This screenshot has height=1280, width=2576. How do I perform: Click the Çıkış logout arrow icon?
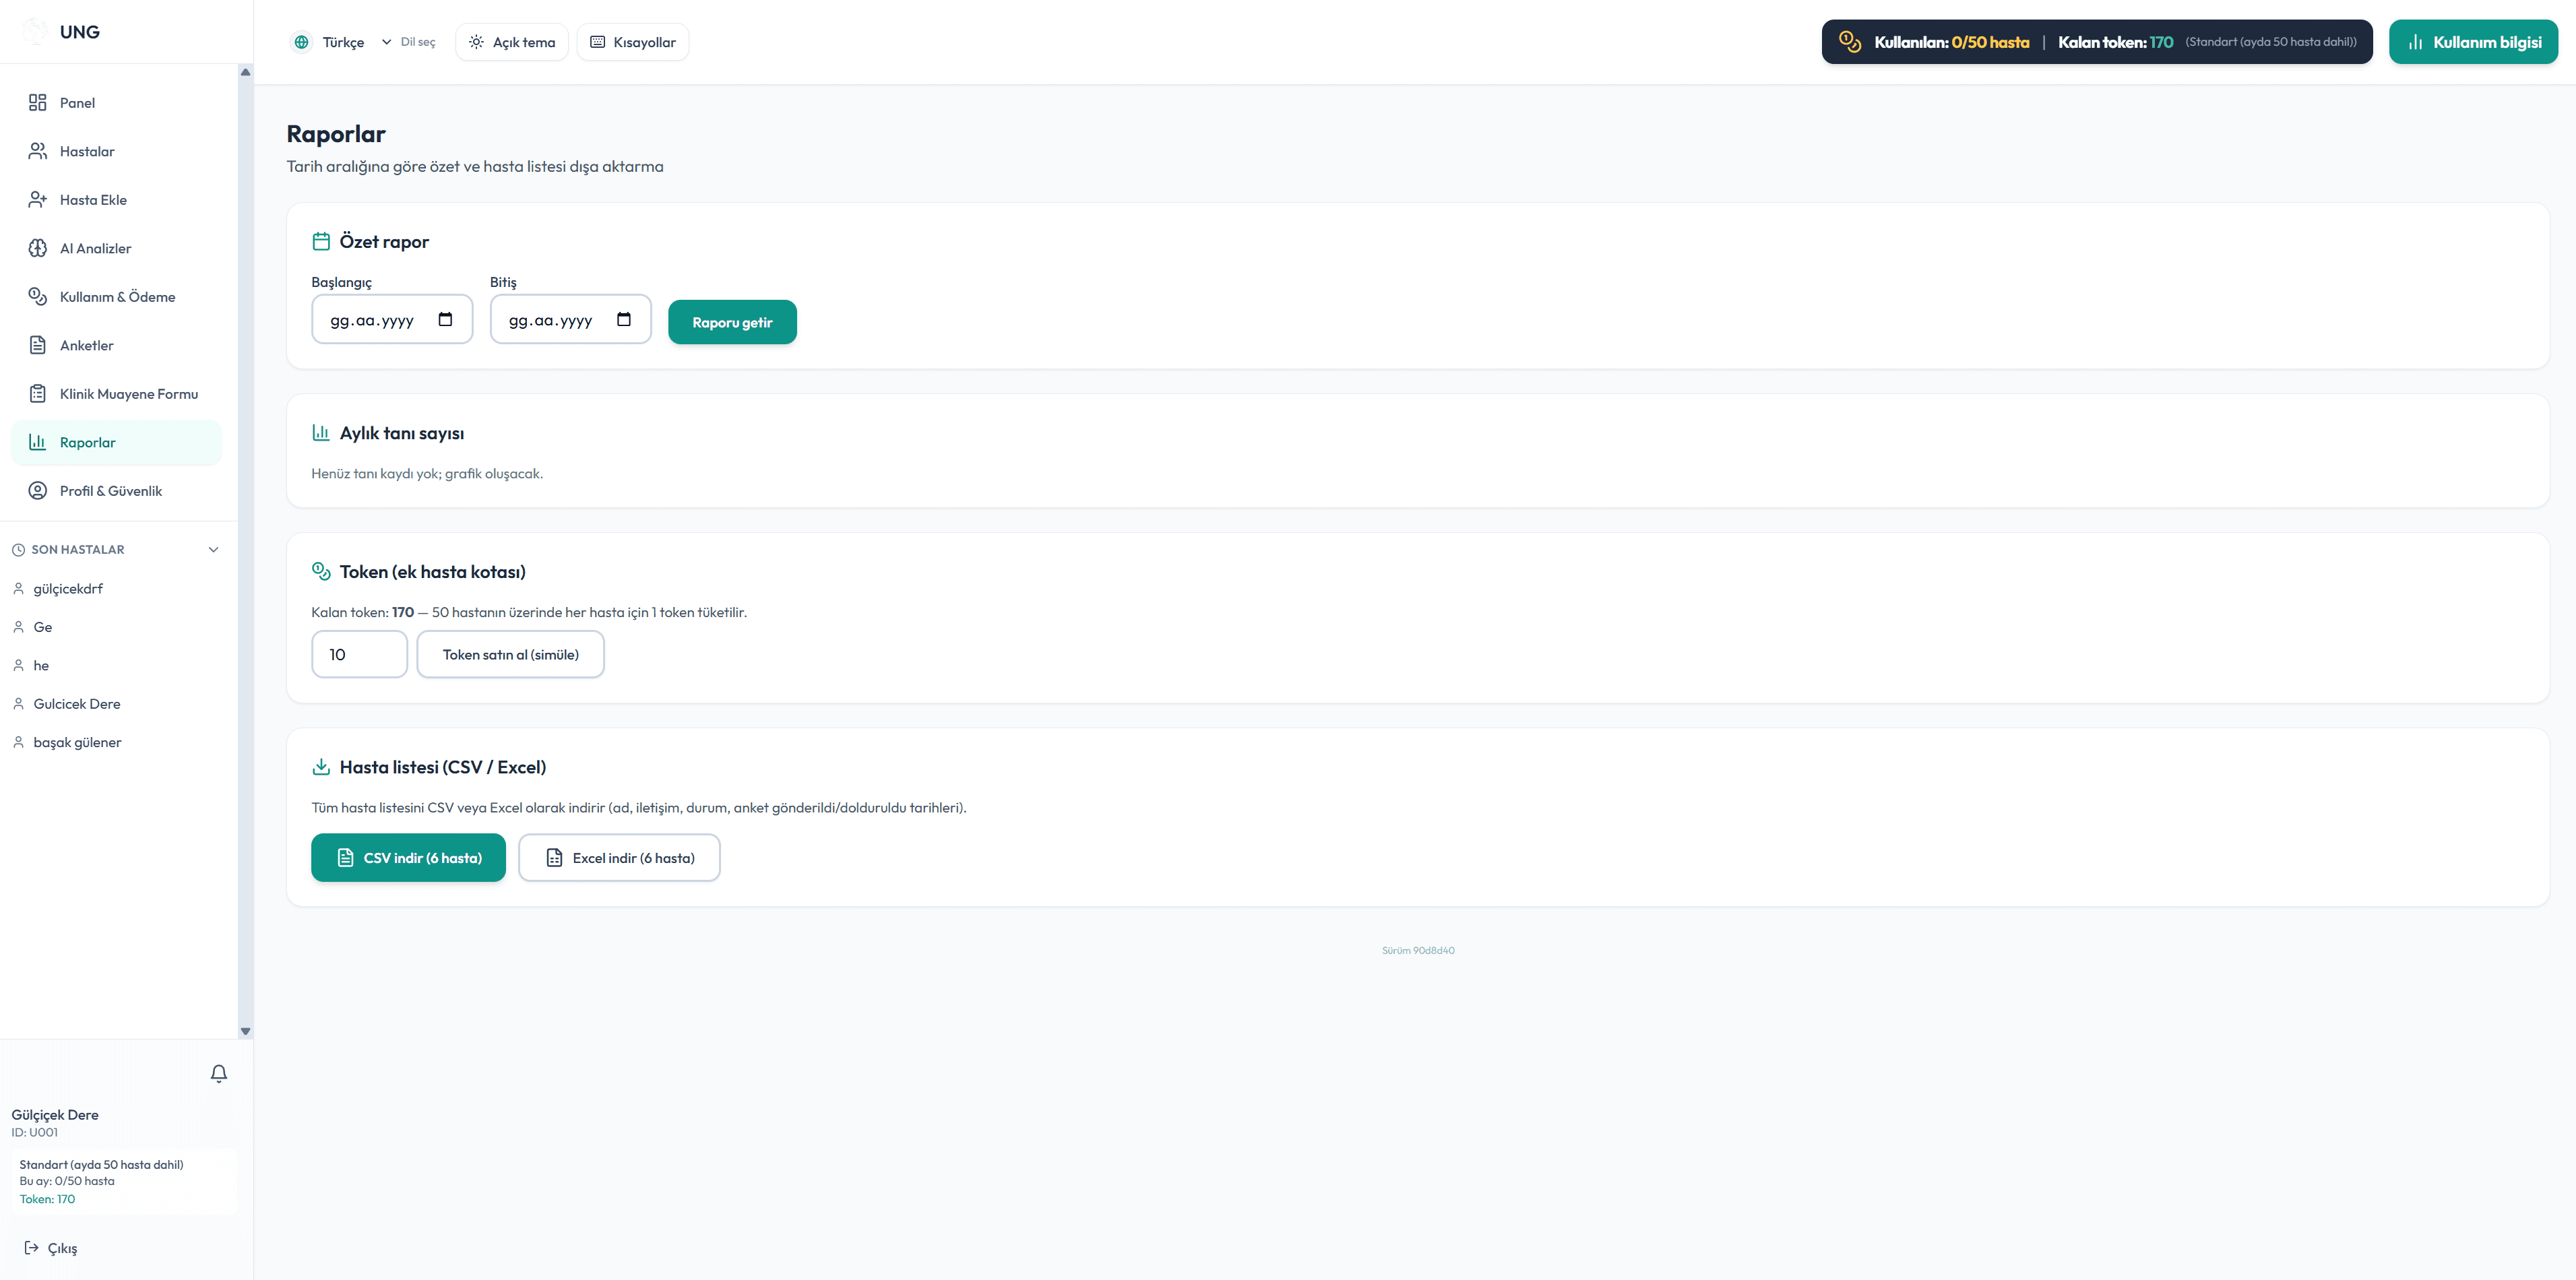click(32, 1247)
